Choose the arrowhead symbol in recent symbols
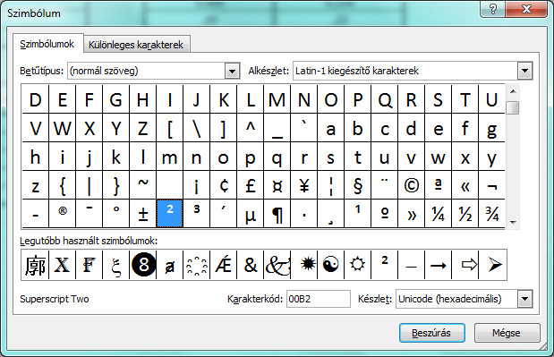Image resolution: width=554 pixels, height=357 pixels. [x=493, y=265]
